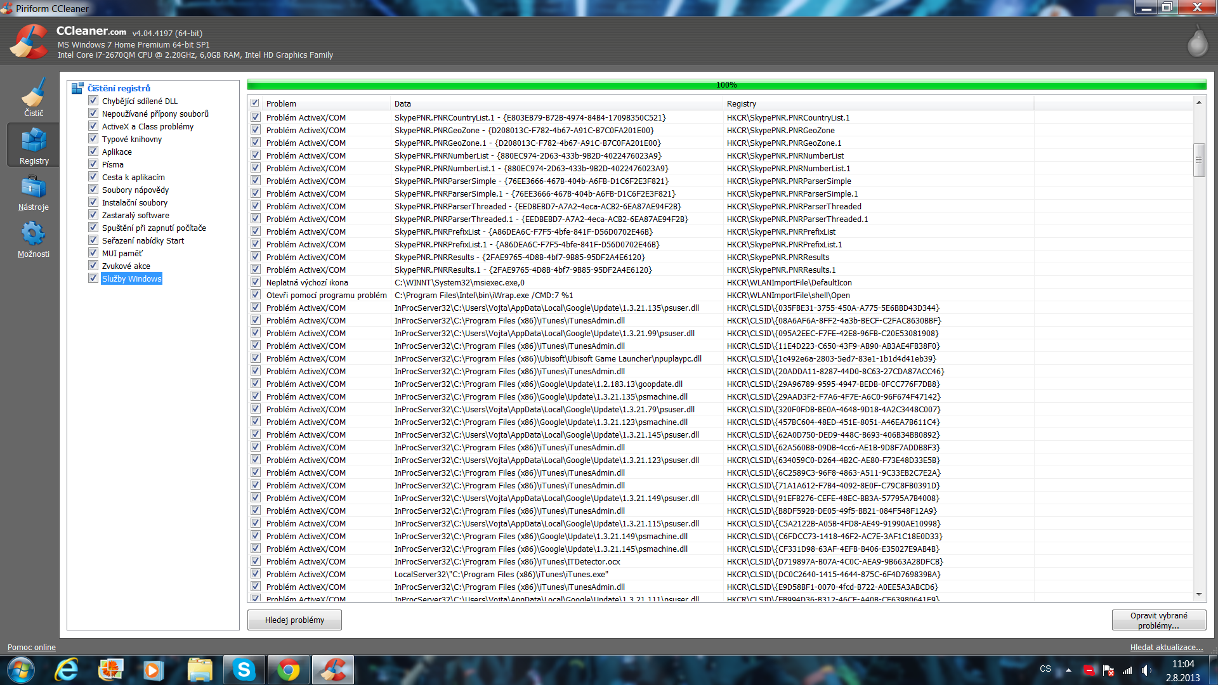Launch Internet Explorer from taskbar
1218x685 pixels.
[67, 670]
